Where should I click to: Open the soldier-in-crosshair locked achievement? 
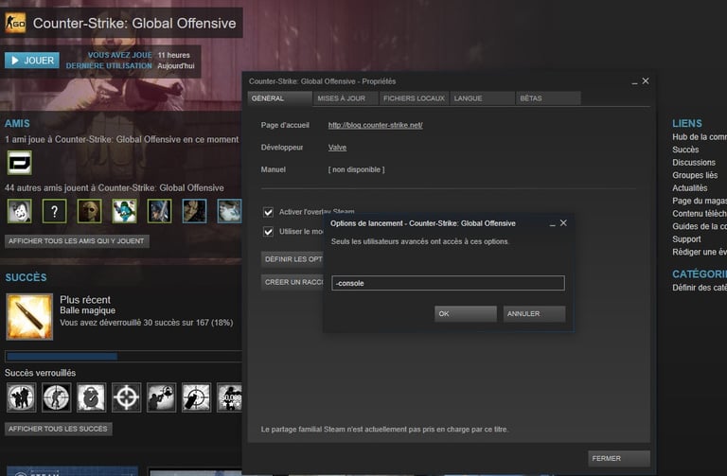click(x=56, y=397)
